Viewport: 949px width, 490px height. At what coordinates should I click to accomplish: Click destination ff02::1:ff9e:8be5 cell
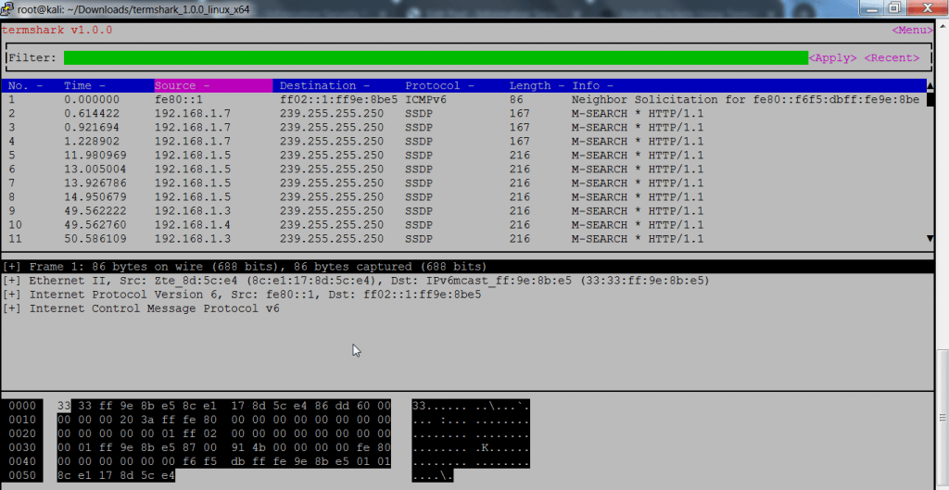338,100
